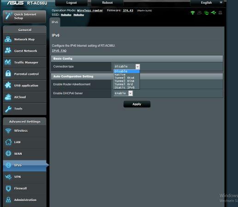Open AiCloud menu item
Image resolution: width=238 pixels, height=207 pixels.
tap(24, 97)
